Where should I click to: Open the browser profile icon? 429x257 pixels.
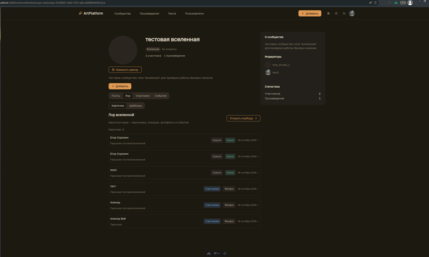[x=410, y=2]
